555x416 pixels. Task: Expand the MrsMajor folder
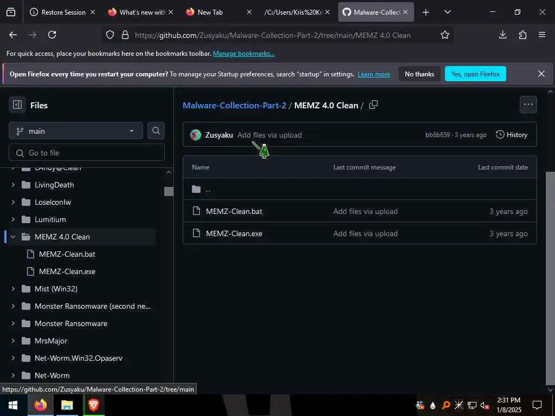[13, 341]
